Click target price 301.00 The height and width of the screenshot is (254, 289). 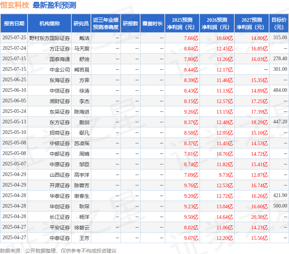(280, 69)
